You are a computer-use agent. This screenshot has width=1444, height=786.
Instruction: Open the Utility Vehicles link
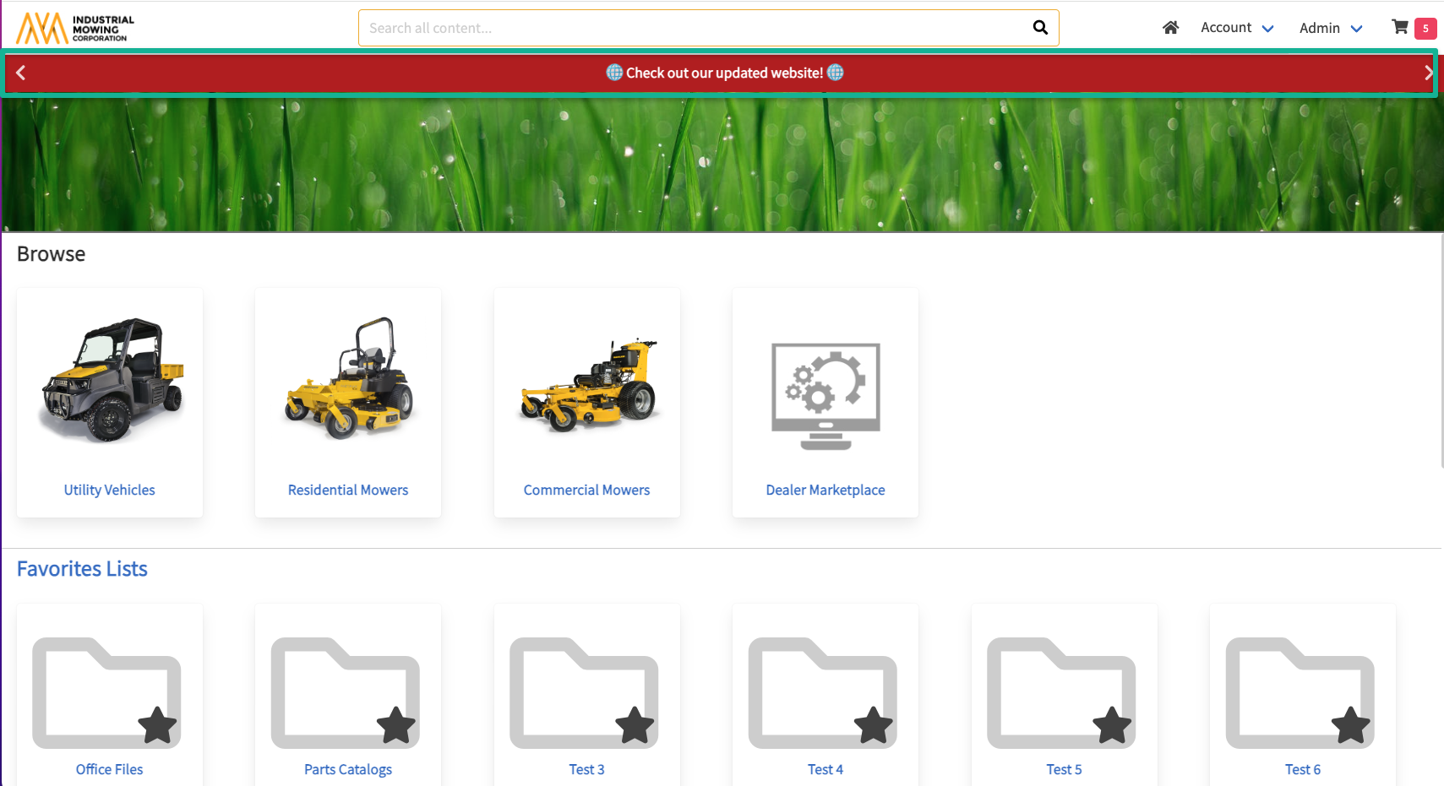tap(110, 490)
